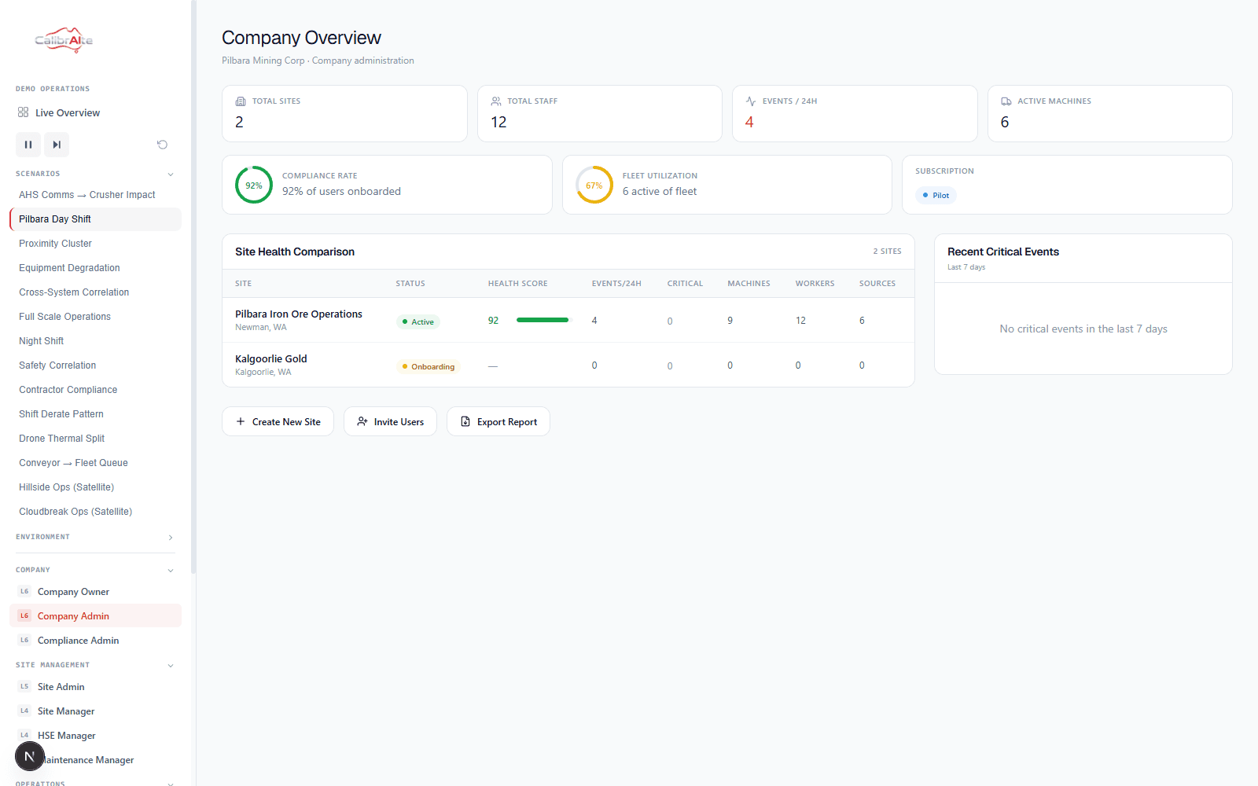Click Invite Users button
This screenshot has width=1258, height=786.
390,421
